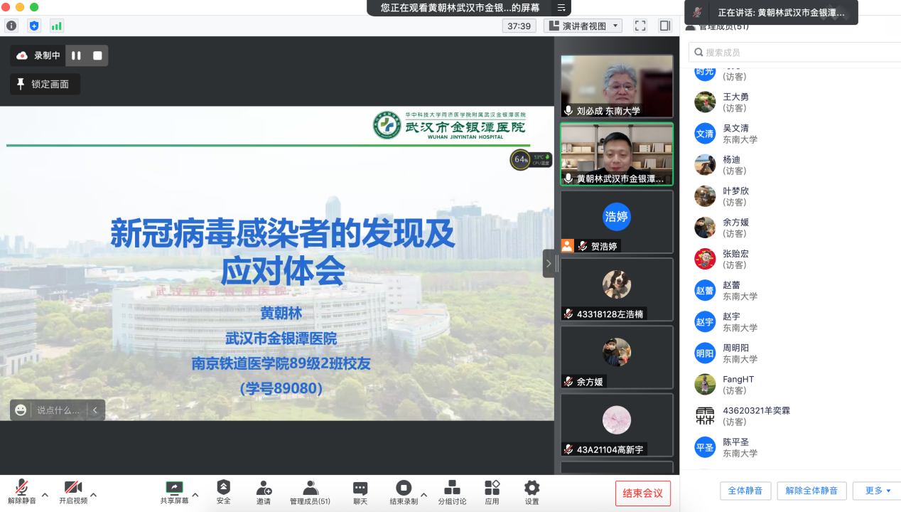Screen dimensions: 901x512
Task: Click the 搜索成员 search field
Action: 796,52
